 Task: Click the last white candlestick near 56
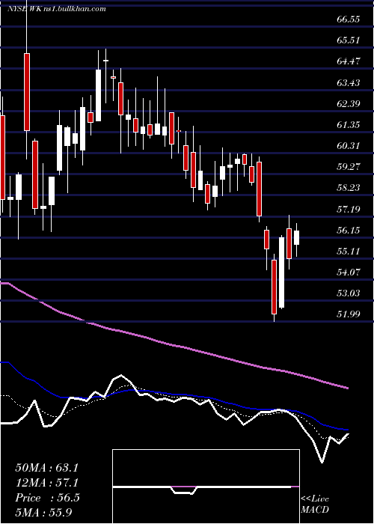coord(296,237)
